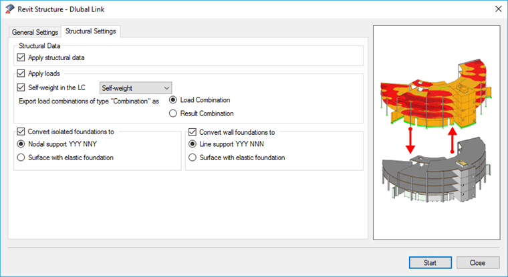Click the Revit Structure app icon in title bar
508x277 pixels.
[x=9, y=9]
